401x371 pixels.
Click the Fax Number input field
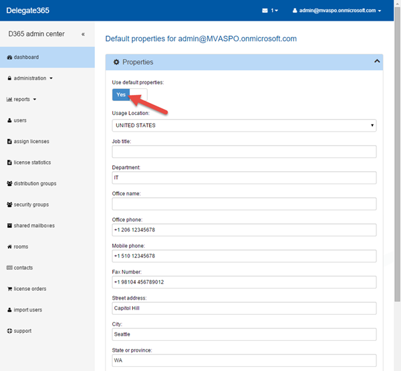coord(244,282)
